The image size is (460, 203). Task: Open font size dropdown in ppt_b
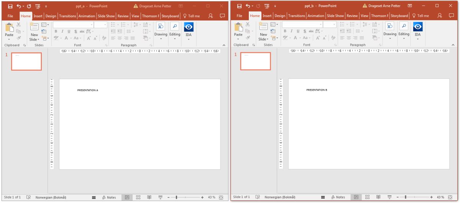[334, 25]
